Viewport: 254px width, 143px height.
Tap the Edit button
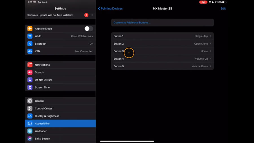click(223, 8)
